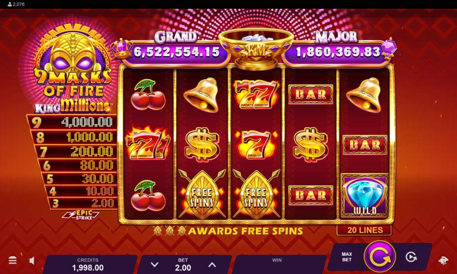457x274 pixels.
Task: Increase the bet amount
Action: click(x=212, y=265)
